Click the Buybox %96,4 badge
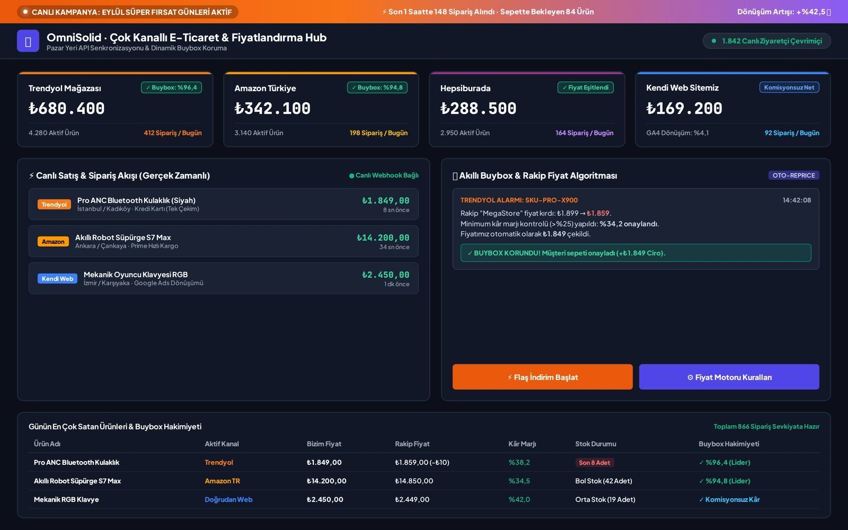Screen dimensions: 848x530 tap(171, 87)
